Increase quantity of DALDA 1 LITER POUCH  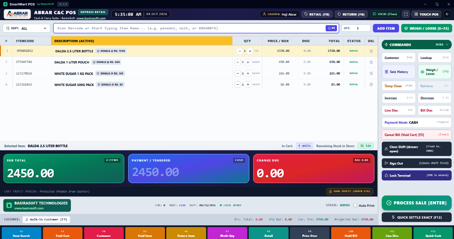pos(248,62)
